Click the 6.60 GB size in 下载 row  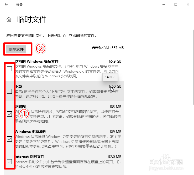pyautogui.click(x=115, y=86)
